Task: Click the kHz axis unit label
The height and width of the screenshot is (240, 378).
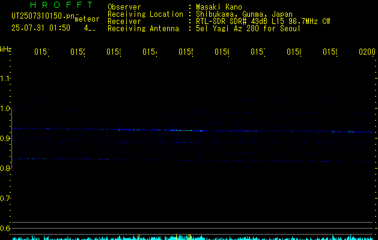Action: pos(6,49)
